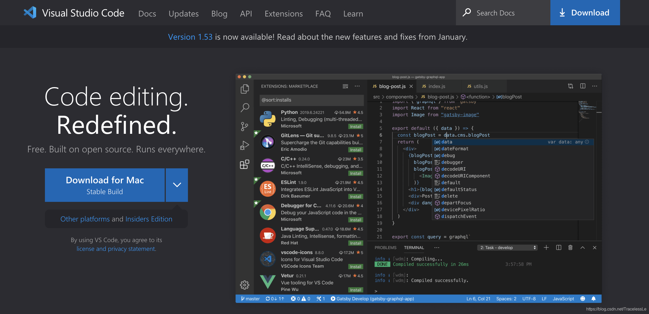The width and height of the screenshot is (649, 314).
Task: Open the Explorer files icon in the activity bar
Action: point(244,89)
